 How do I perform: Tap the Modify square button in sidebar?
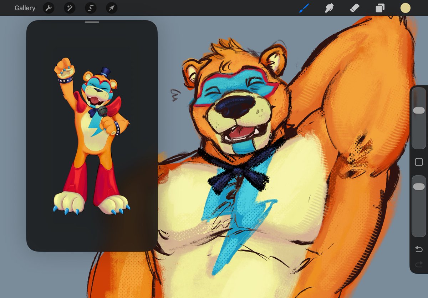pyautogui.click(x=419, y=162)
